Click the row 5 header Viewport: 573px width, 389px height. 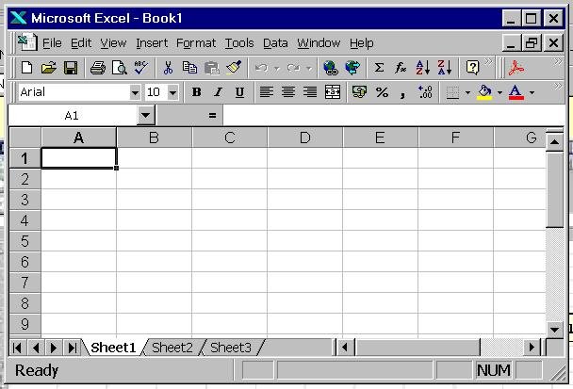pos(25,241)
